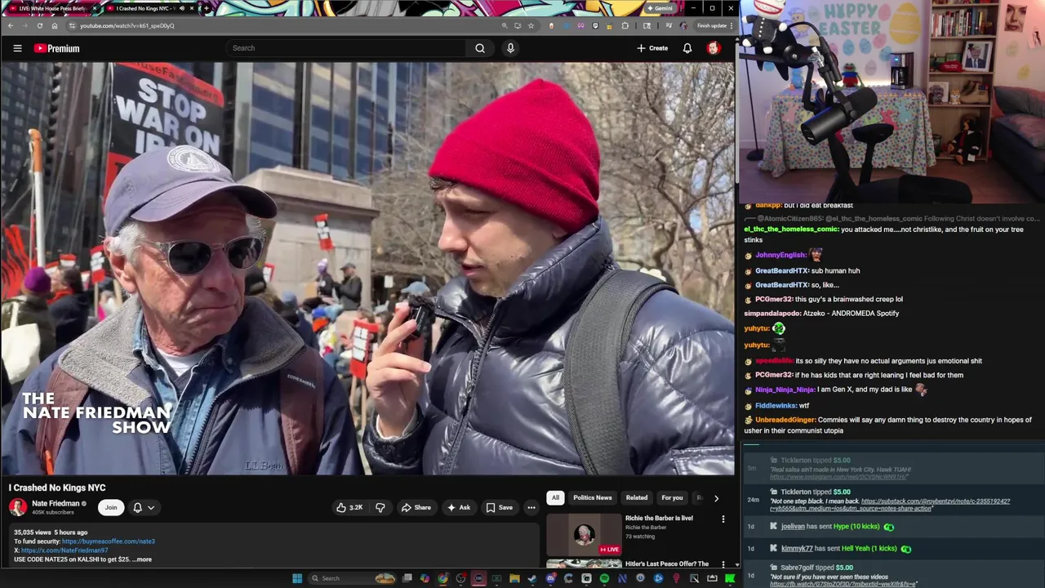This screenshot has height=588, width=1045.
Task: Click the UnbreadedGinger username in chat
Action: pos(785,420)
